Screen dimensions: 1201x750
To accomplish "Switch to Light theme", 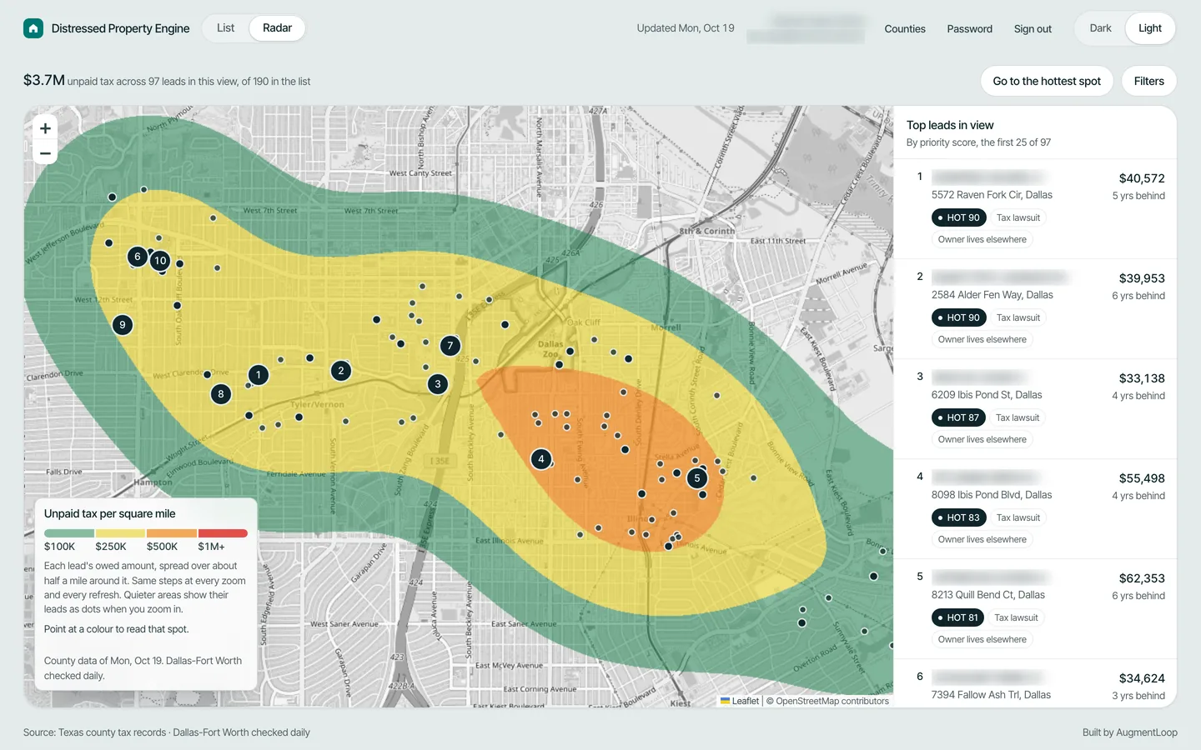I will (1150, 28).
